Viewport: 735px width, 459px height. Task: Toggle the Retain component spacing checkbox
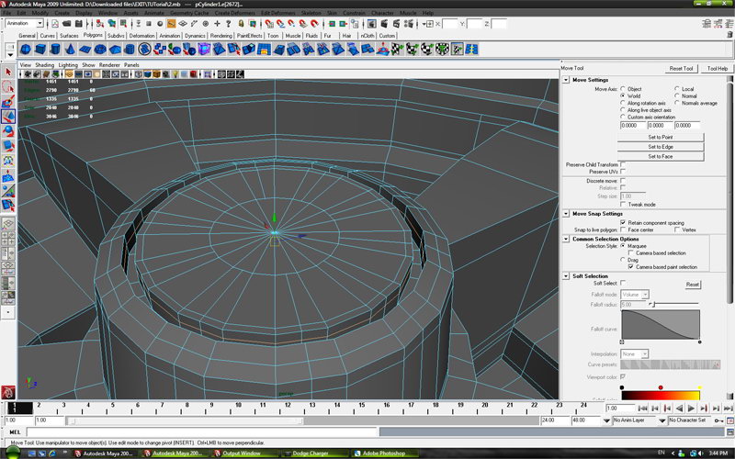tap(623, 222)
